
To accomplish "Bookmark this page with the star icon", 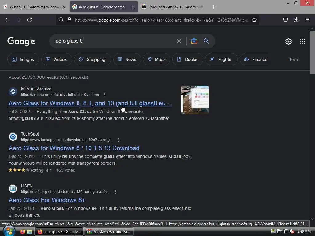I will 254,20.
